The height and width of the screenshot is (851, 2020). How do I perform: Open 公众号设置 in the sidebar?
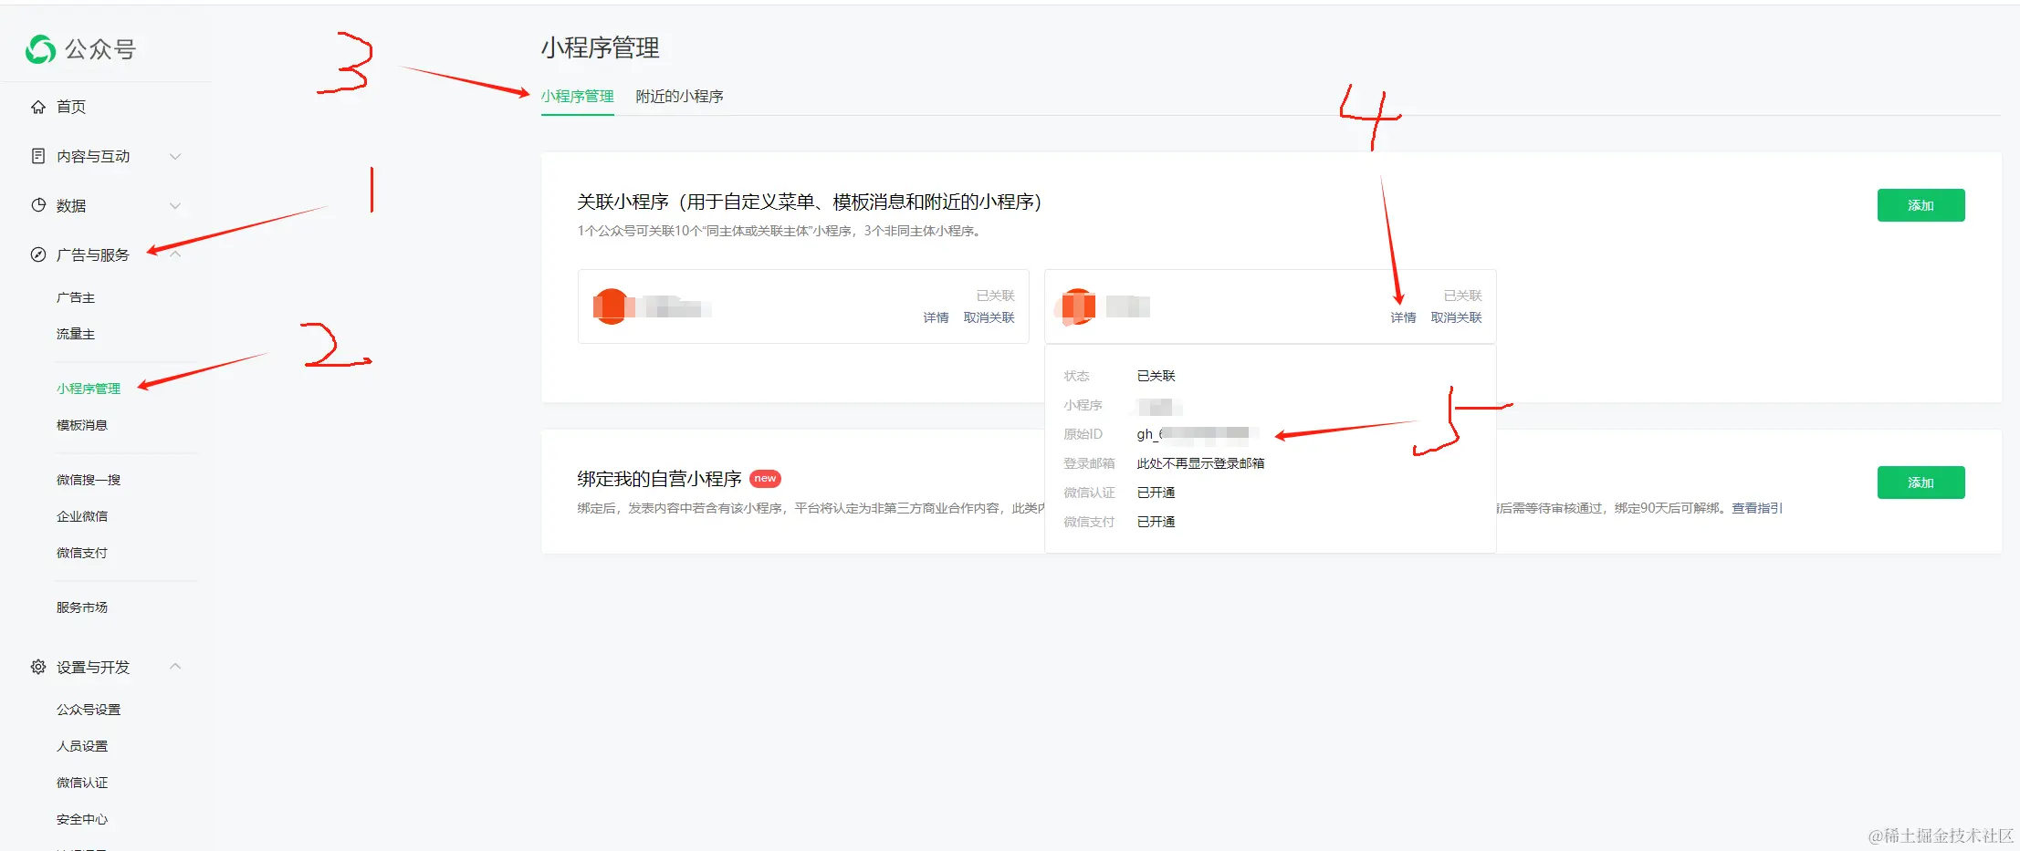(89, 710)
